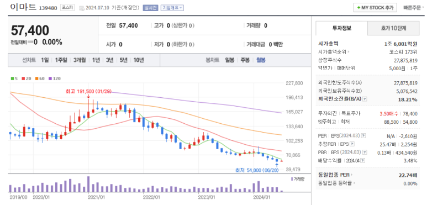This screenshot has height=205, width=427.
Task: Select the 일봉 candlestick chart
Action: pos(230,60)
